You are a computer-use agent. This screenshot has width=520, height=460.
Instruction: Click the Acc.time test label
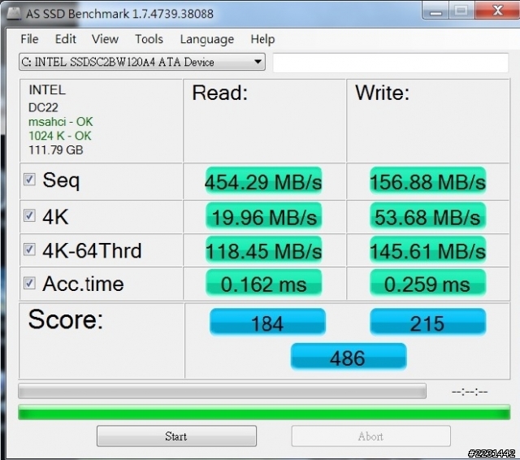83,284
